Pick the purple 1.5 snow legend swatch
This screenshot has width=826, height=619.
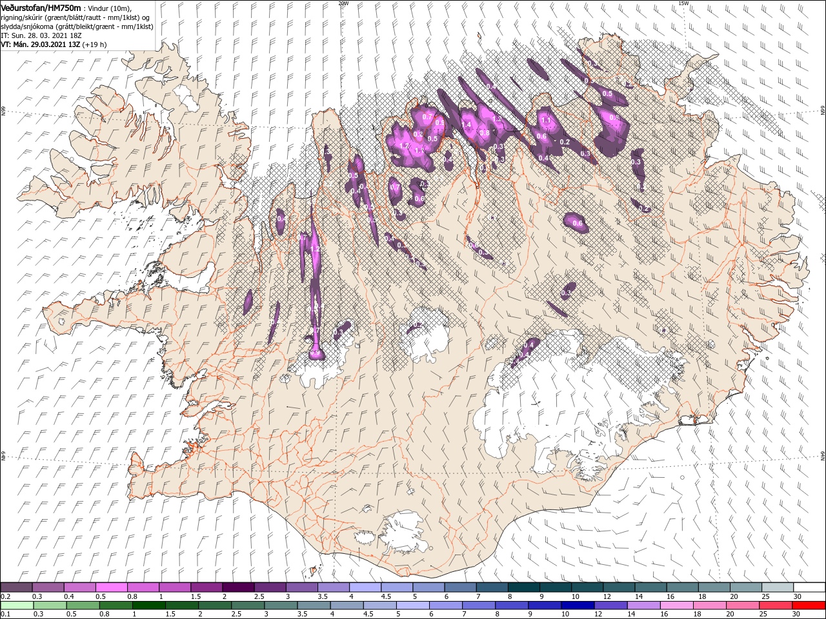point(206,587)
